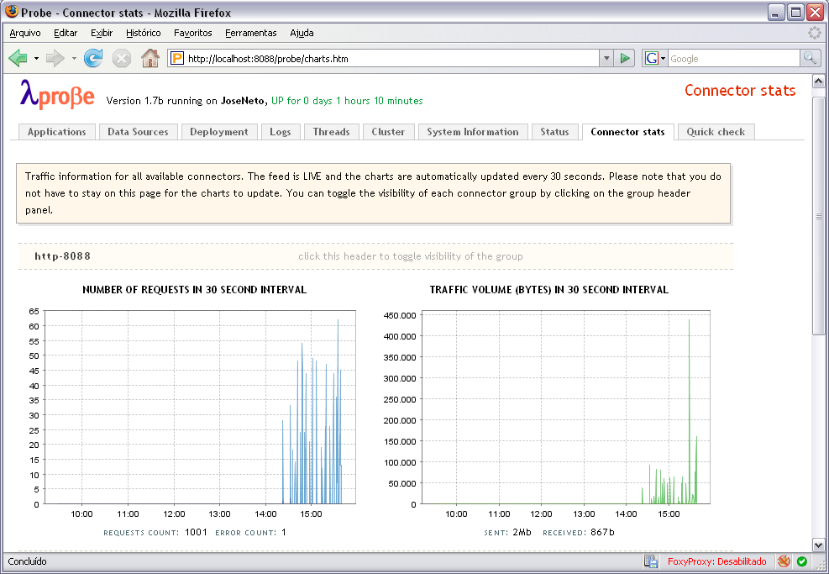The height and width of the screenshot is (574, 829).
Task: Go to the Quick check tab
Action: pyautogui.click(x=716, y=132)
